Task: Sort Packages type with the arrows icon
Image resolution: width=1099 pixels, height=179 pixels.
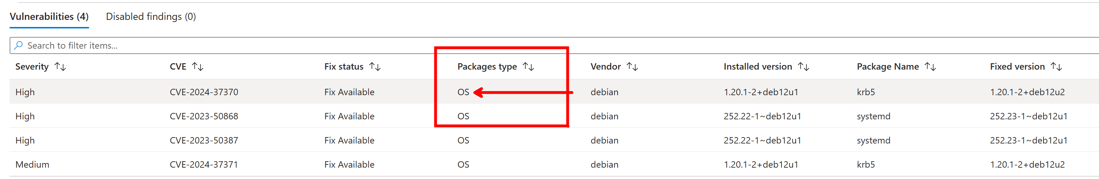Action: [x=528, y=67]
